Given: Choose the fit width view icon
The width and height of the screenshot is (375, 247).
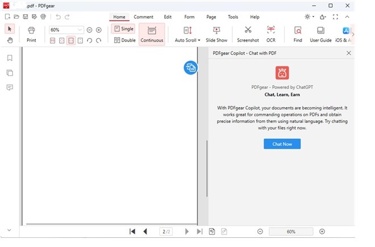Looking at the screenshot, I should [x=71, y=40].
